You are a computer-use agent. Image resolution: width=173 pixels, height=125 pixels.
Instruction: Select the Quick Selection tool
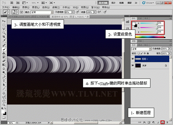[4, 33]
